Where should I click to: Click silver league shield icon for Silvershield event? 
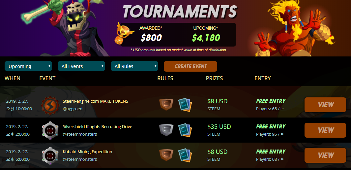(166, 130)
